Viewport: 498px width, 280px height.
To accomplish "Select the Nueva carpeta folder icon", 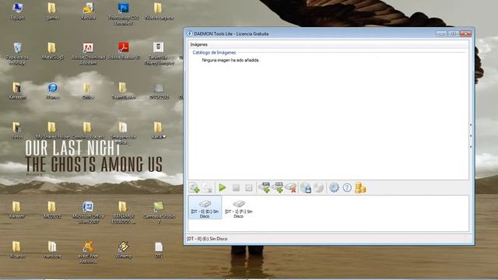I will click(159, 12).
